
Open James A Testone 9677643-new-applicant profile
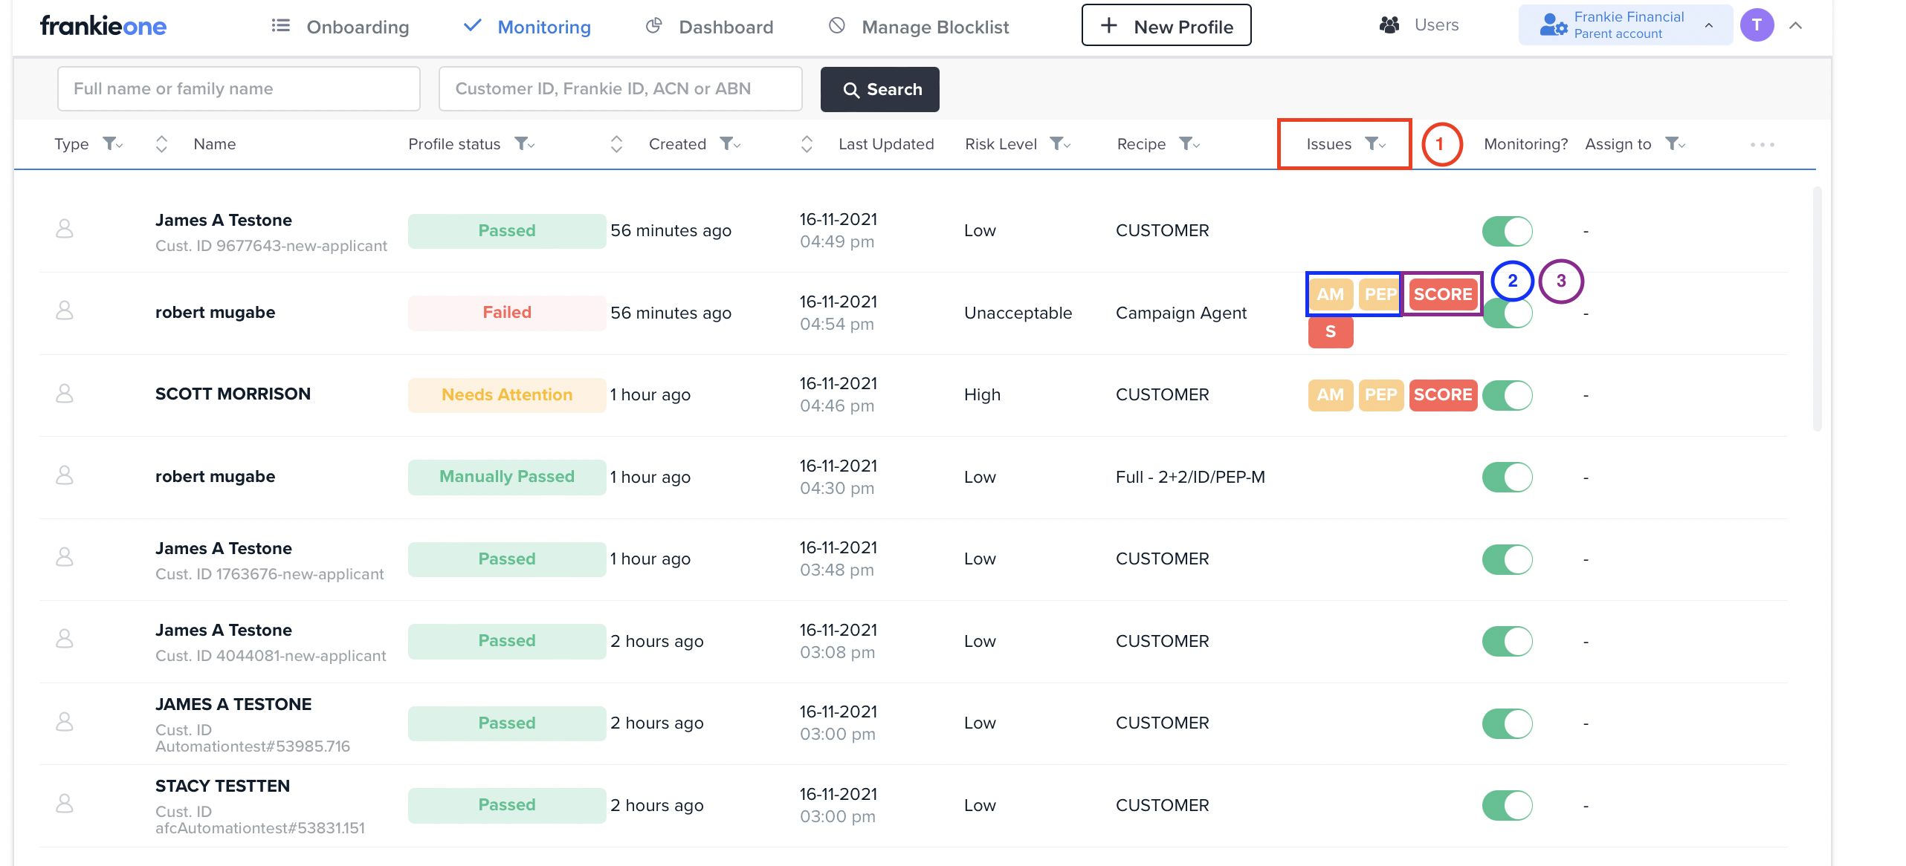coord(224,220)
